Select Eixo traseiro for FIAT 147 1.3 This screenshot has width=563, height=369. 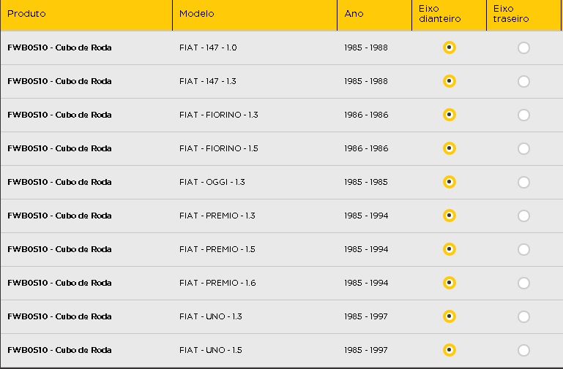pos(523,81)
